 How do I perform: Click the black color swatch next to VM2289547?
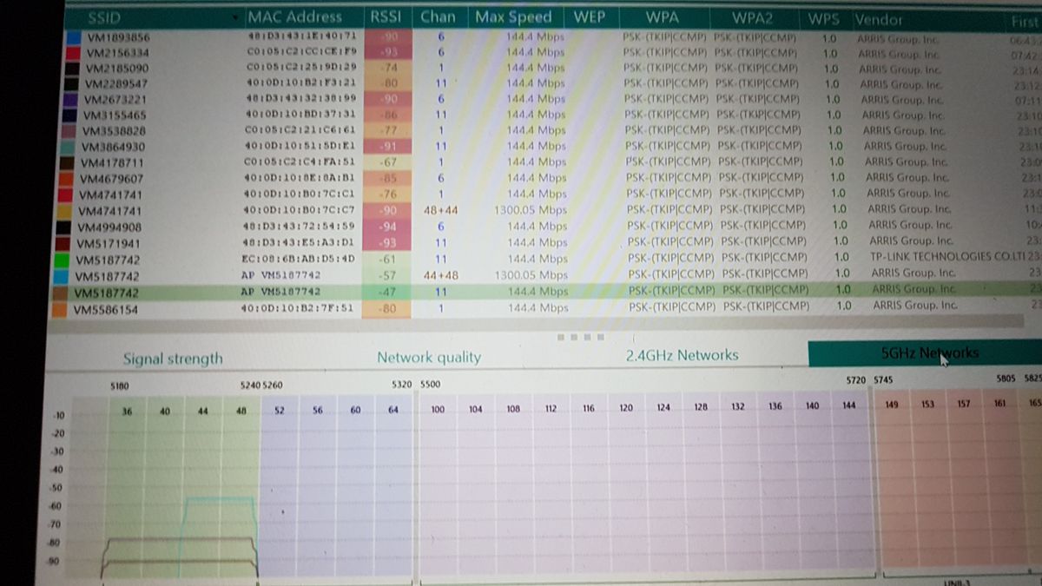(x=69, y=82)
